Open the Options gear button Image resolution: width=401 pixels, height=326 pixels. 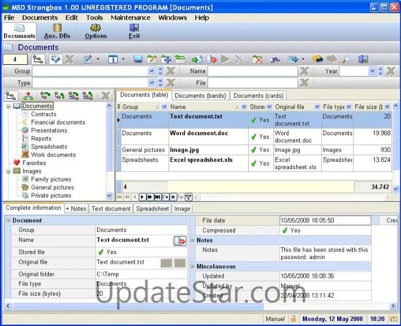96,31
